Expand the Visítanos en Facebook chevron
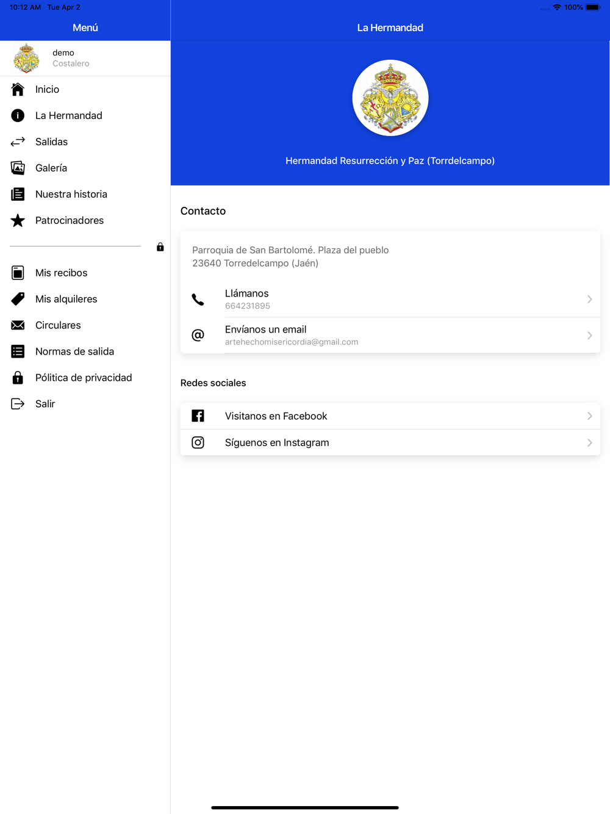 point(589,416)
